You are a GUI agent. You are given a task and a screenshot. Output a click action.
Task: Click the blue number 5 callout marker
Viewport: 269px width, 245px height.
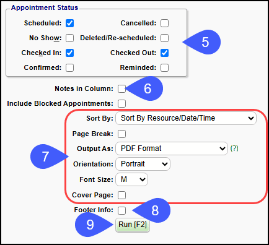pyautogui.click(x=202, y=42)
